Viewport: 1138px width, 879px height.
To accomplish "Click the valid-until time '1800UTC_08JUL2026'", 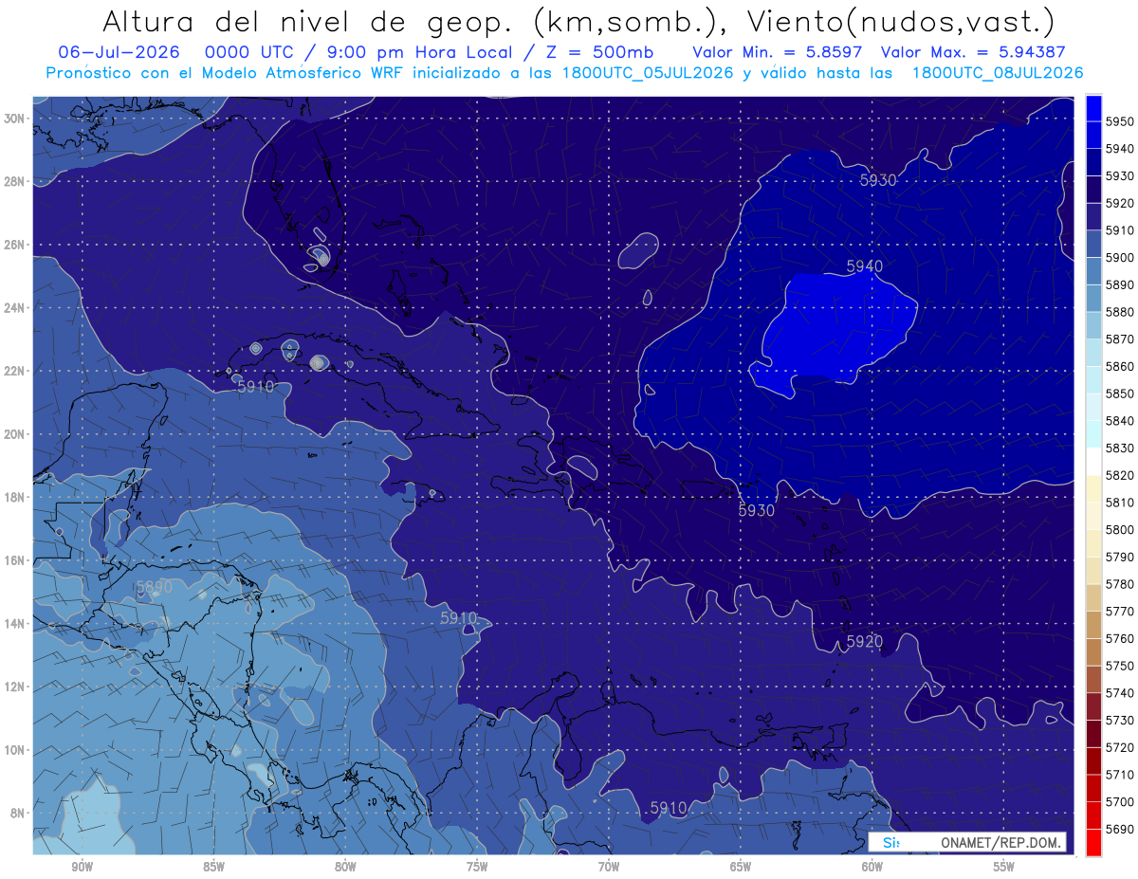I will pos(998,72).
